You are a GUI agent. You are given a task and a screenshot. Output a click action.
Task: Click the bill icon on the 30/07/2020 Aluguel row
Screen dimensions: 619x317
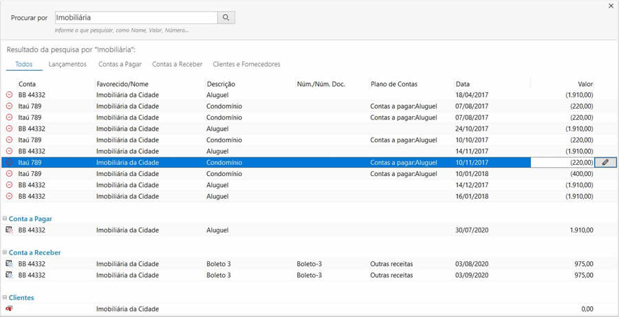pos(9,230)
